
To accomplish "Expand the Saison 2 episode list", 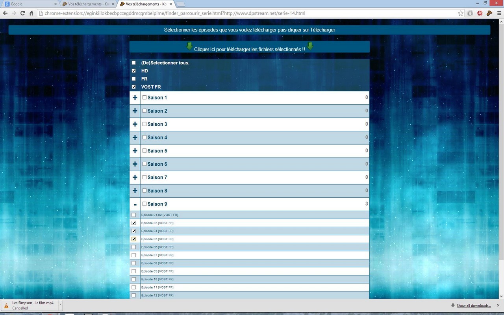I will (x=135, y=111).
